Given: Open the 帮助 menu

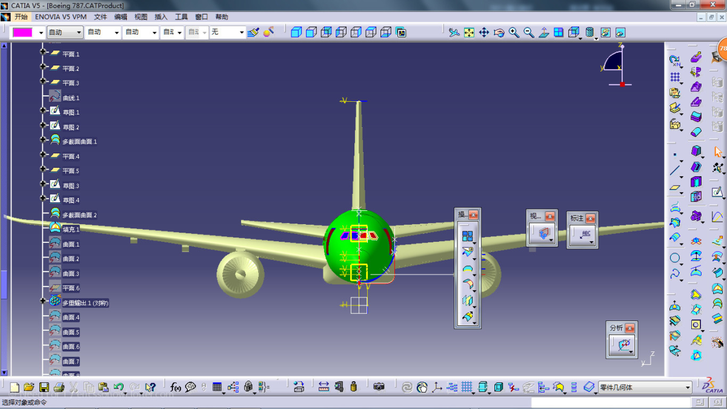Looking at the screenshot, I should pos(222,16).
